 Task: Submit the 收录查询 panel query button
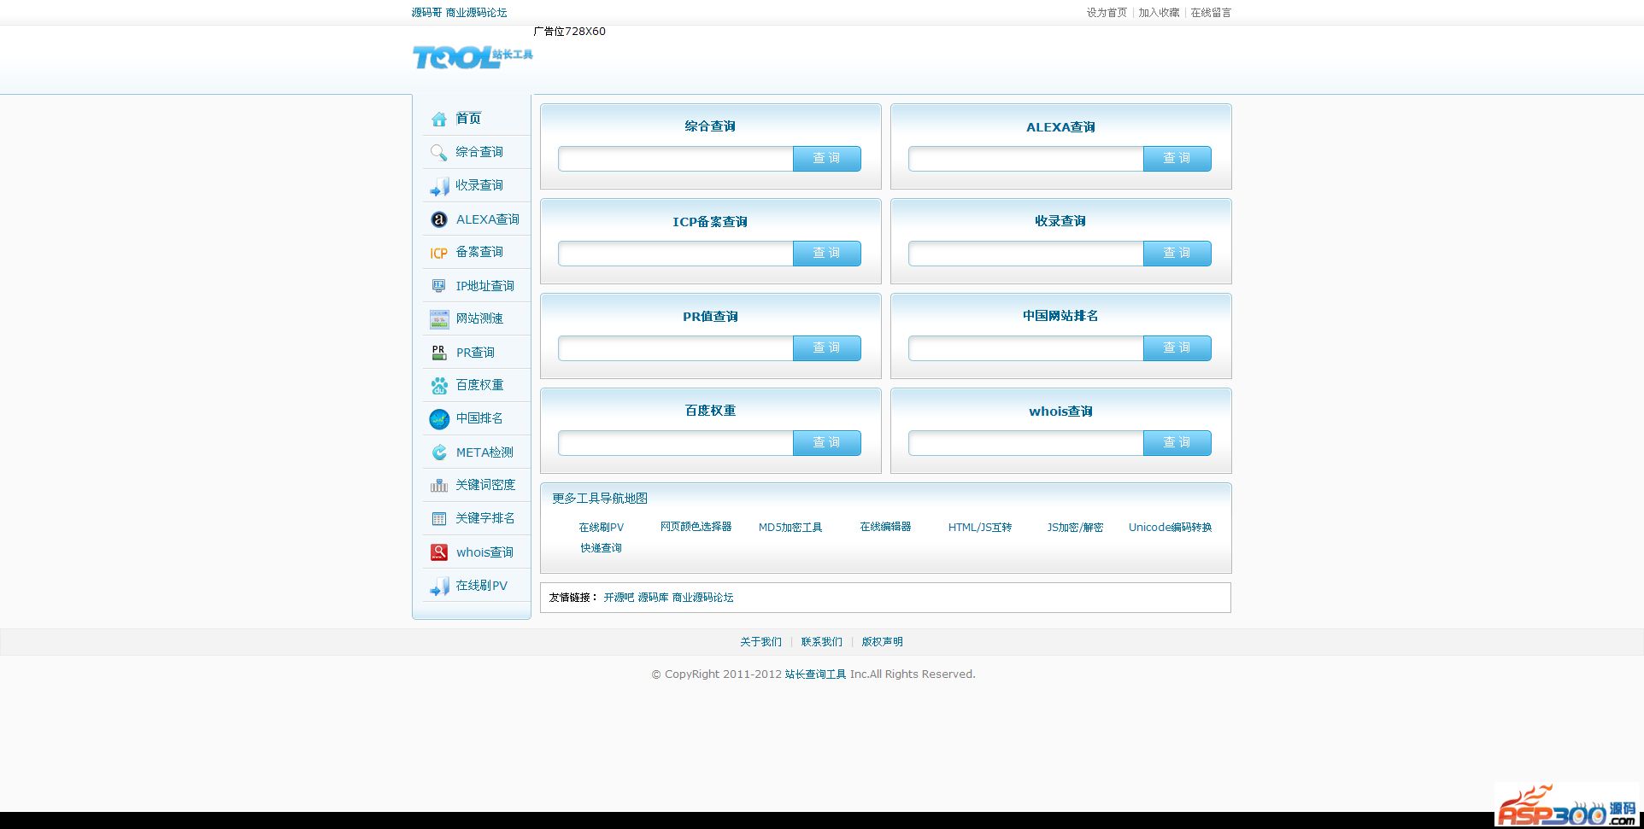point(1177,254)
